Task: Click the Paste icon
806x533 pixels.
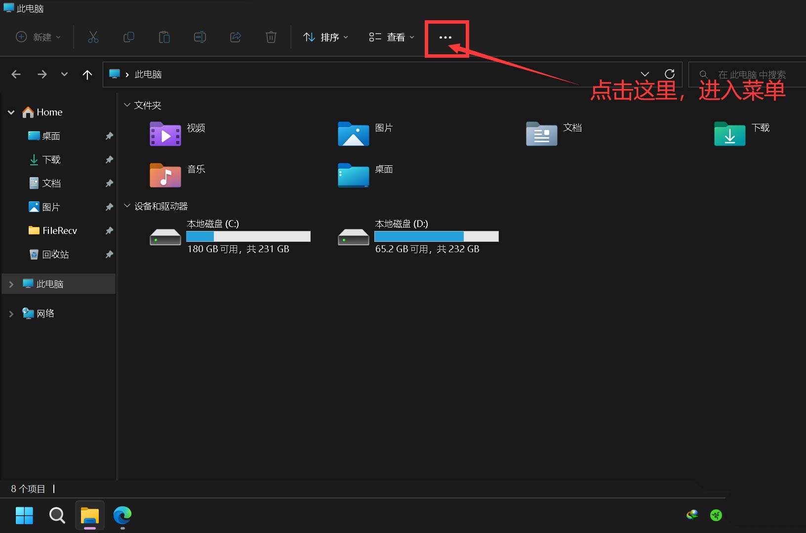Action: pos(164,37)
